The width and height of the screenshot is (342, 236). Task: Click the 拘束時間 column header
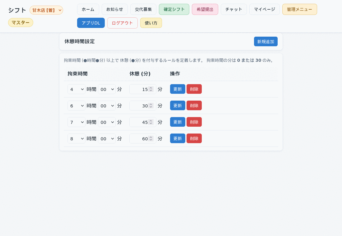pos(78,74)
